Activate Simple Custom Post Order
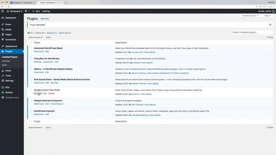 click(x=38, y=93)
